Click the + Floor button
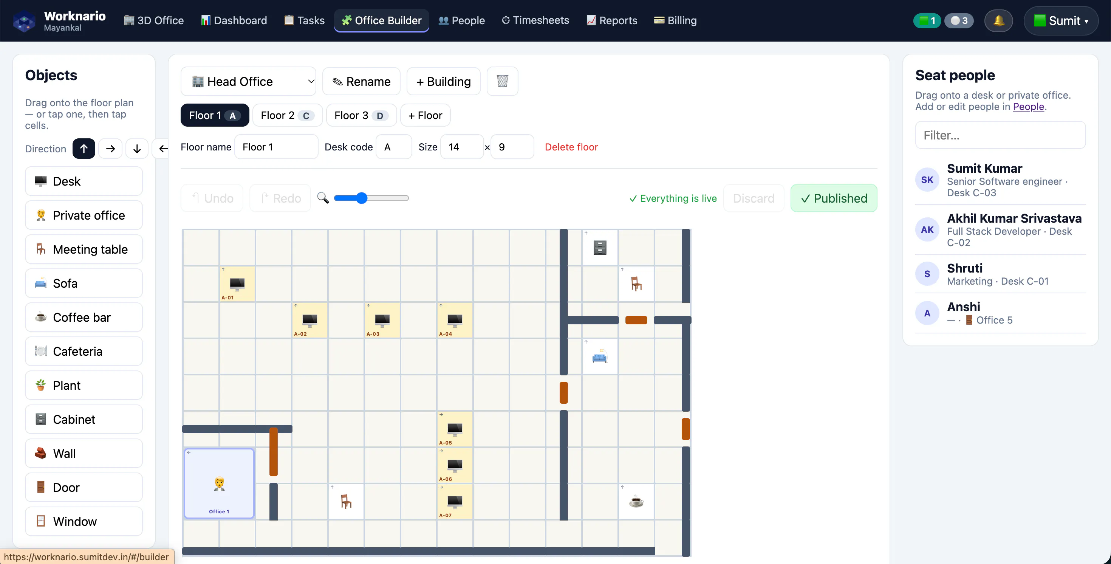The image size is (1111, 564). pos(425,115)
